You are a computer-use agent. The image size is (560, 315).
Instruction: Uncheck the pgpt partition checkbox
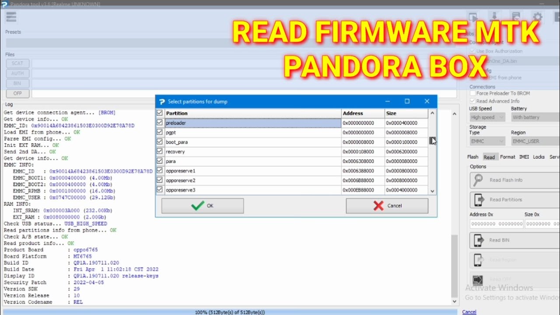(x=160, y=132)
